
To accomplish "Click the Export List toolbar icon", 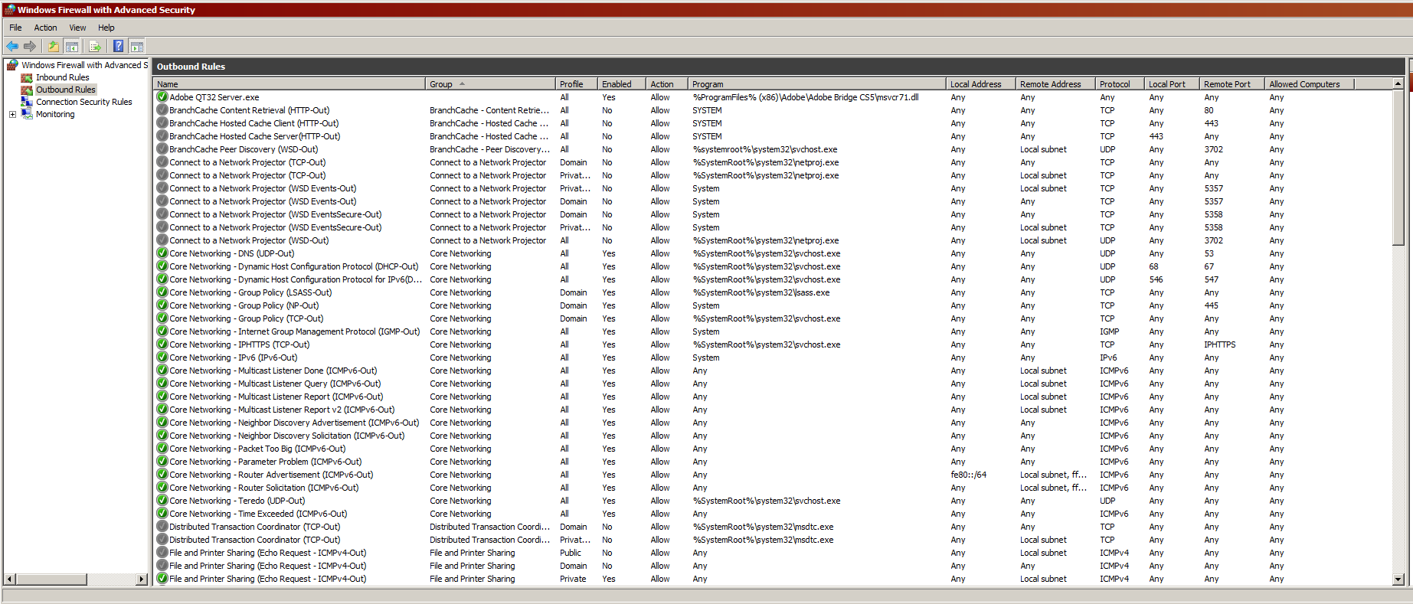I will click(95, 47).
